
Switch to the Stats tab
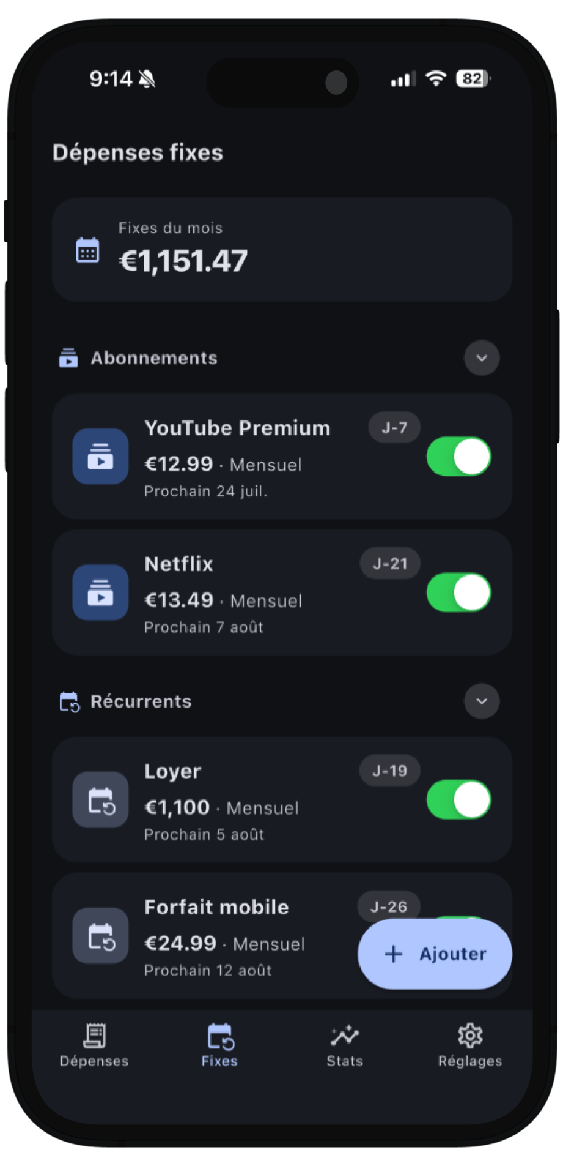[345, 1046]
